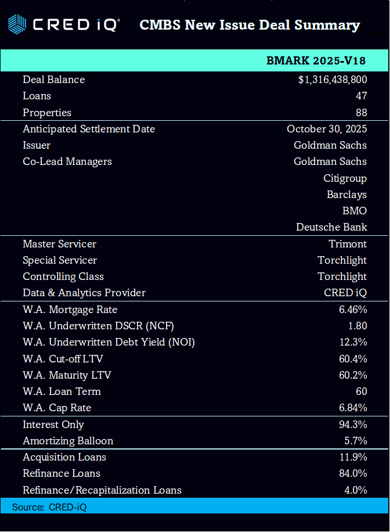Image resolution: width=390 pixels, height=532 pixels.
Task: Click the Loans count of 47
Action: pos(361,96)
